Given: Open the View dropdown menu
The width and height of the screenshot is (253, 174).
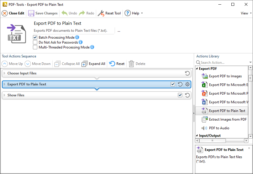Looking at the screenshot, I should 246,13.
